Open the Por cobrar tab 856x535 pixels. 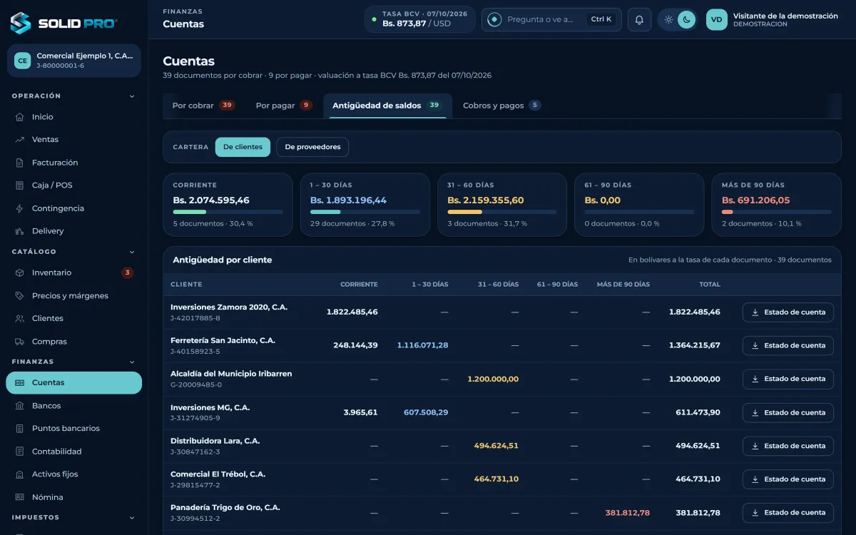coord(204,106)
